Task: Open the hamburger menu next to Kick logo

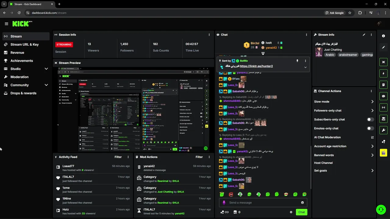Action: pos(6,24)
